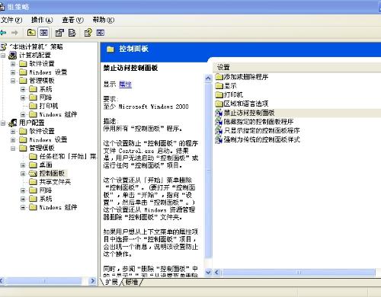Click the Back arrow toolbar icon
This screenshot has width=381, height=297.
click(x=3, y=33)
